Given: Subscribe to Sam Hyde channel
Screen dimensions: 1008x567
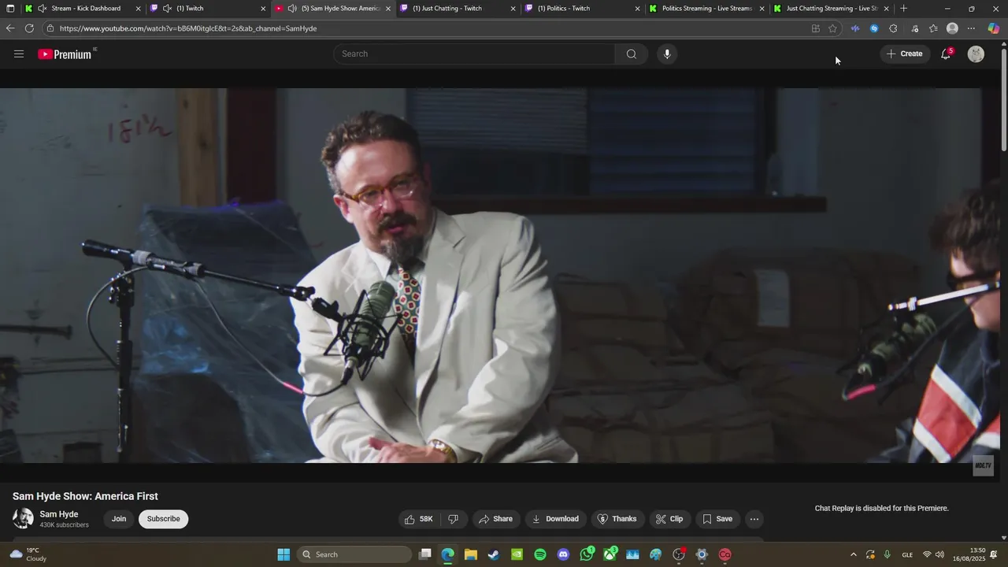Looking at the screenshot, I should click(164, 519).
